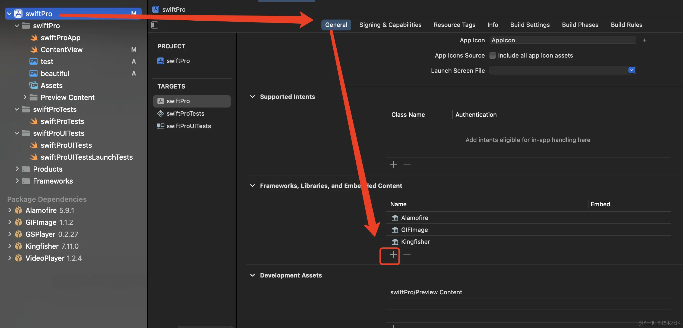This screenshot has width=683, height=328.
Task: Select swiftProUITests target icon
Action: click(160, 126)
